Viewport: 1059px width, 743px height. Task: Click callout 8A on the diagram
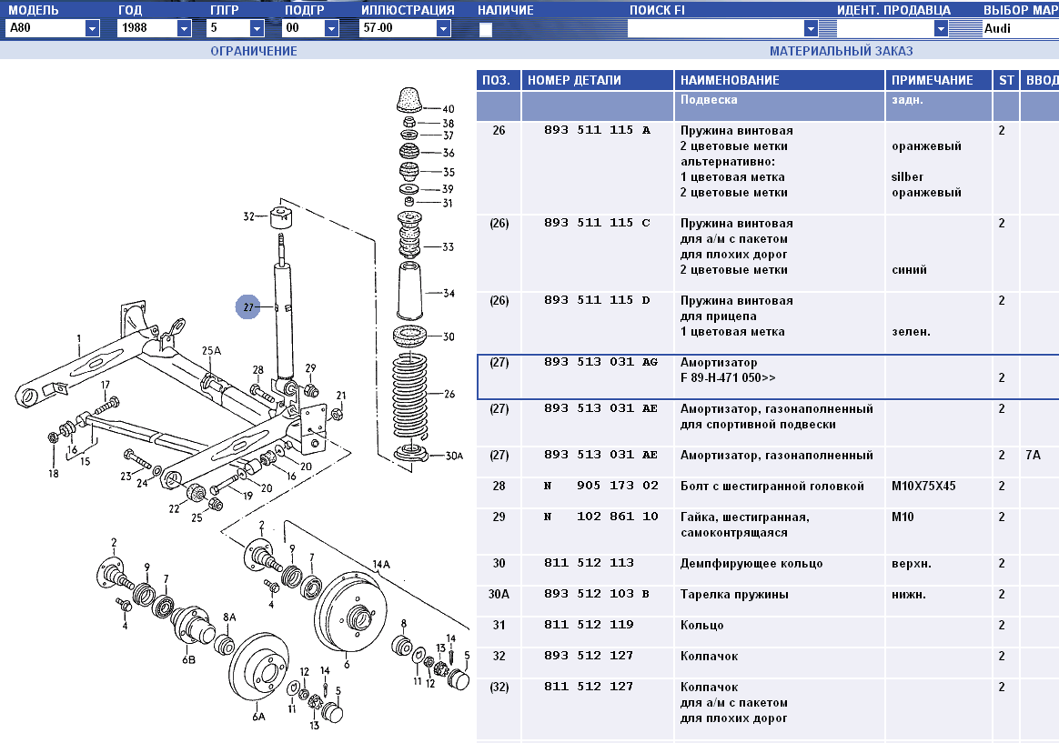pyautogui.click(x=229, y=617)
